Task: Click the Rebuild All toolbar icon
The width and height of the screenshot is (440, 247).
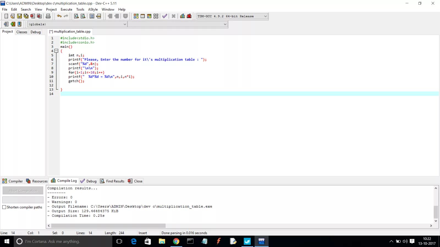Action: pyautogui.click(x=156, y=16)
